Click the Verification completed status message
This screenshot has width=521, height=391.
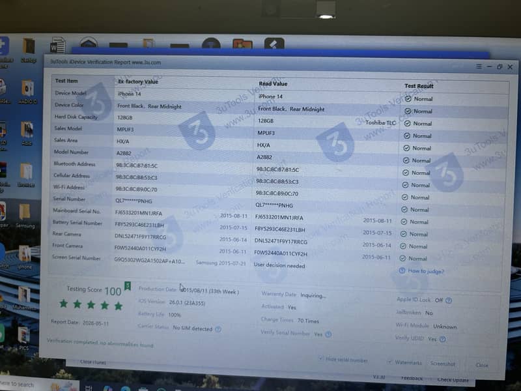[x=100, y=343]
